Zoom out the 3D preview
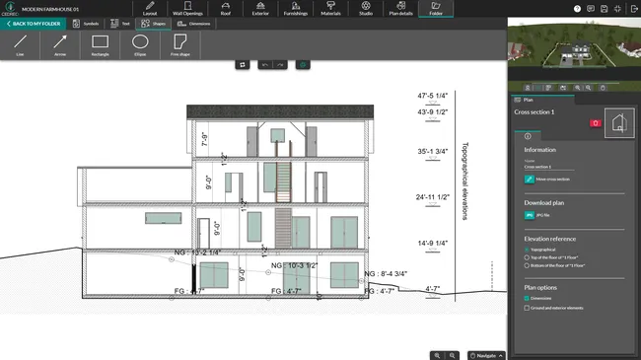Image resolution: width=641 pixels, height=360 pixels. [x=589, y=88]
